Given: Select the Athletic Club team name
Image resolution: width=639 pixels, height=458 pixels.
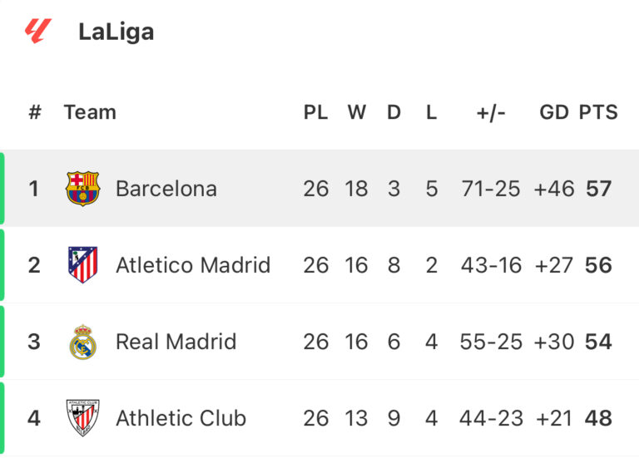Looking at the screenshot, I should click(181, 418).
